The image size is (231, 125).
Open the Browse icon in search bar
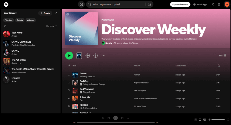pos(149,4)
